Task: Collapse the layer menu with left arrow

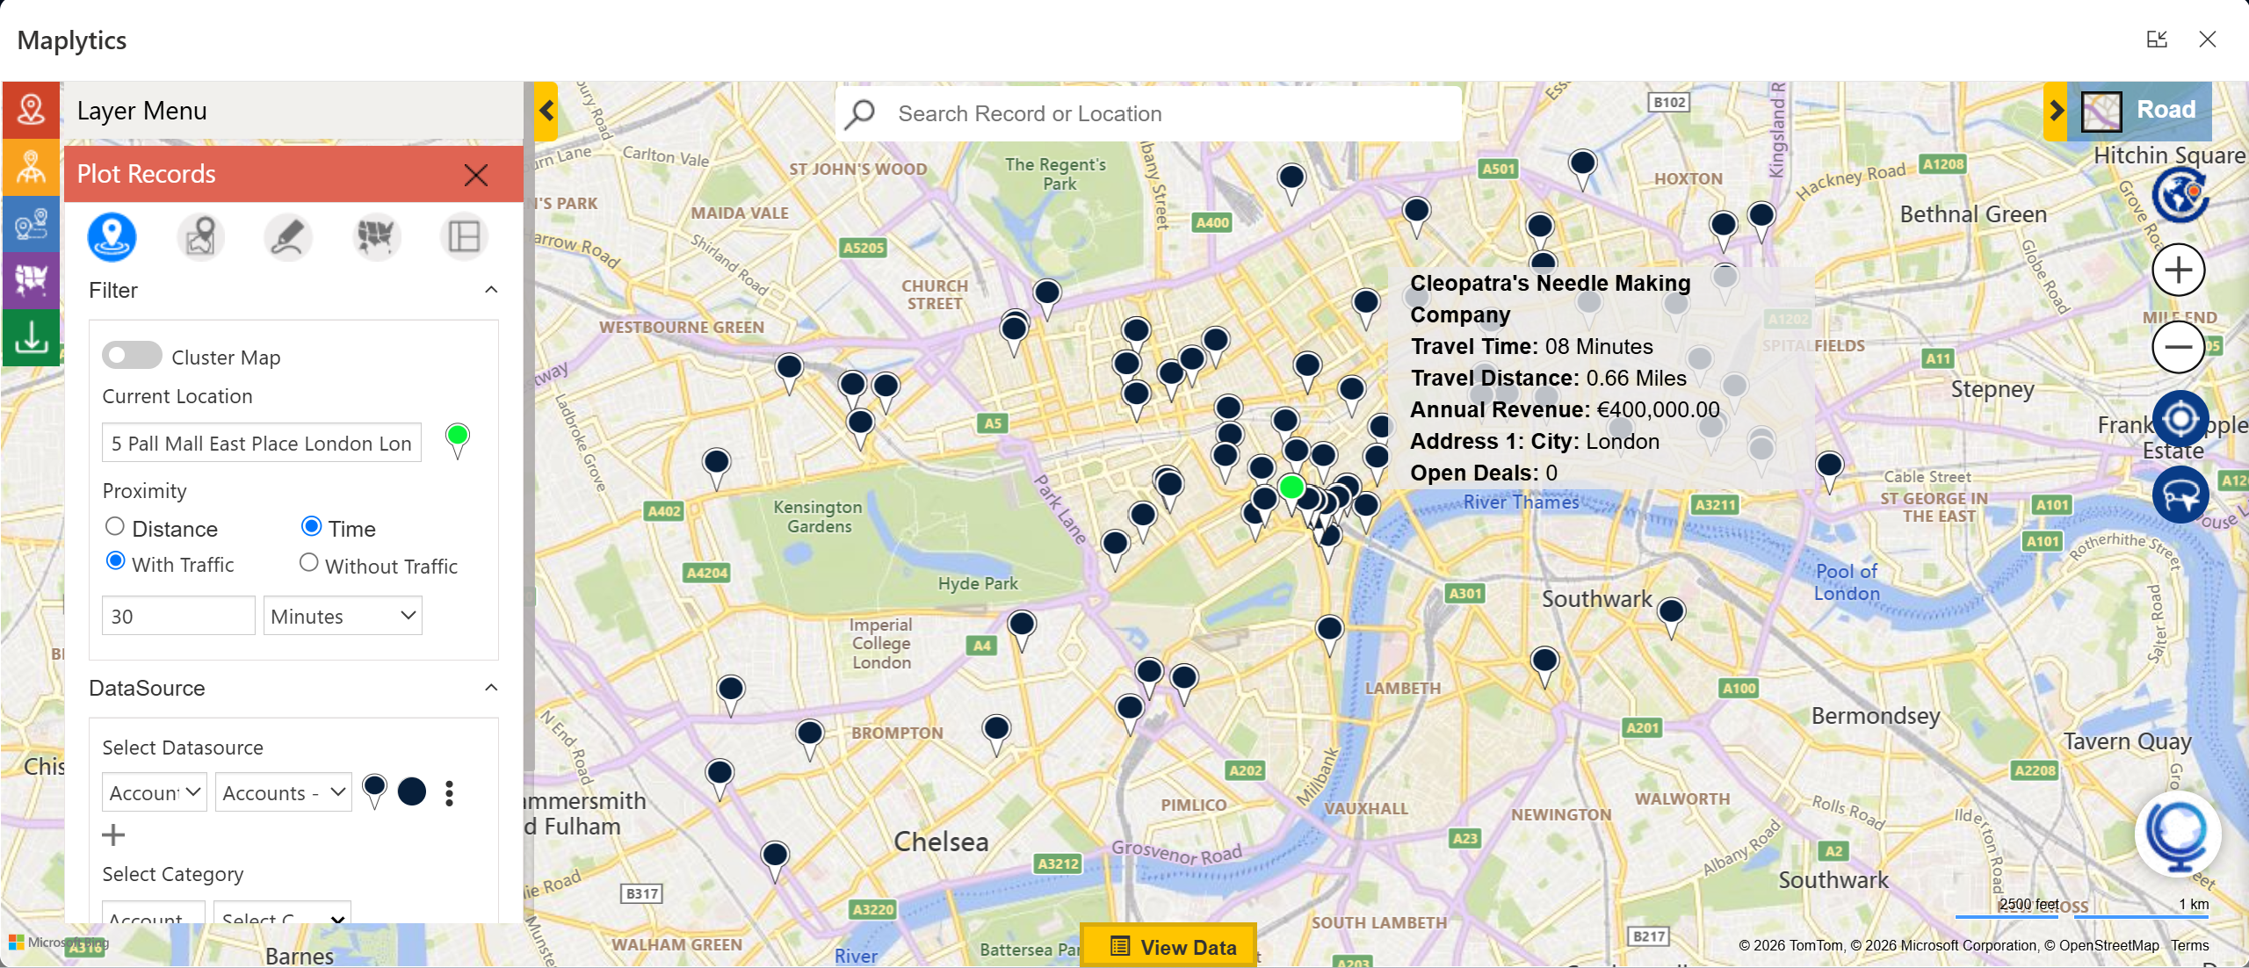Action: [x=546, y=111]
